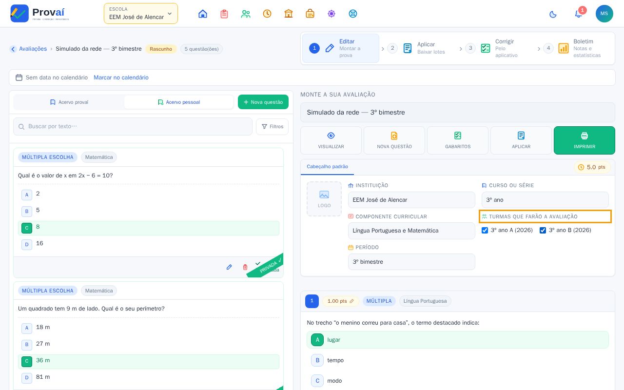This screenshot has width=624, height=390.
Task: Open the lifebuoy support icon
Action: tap(353, 14)
